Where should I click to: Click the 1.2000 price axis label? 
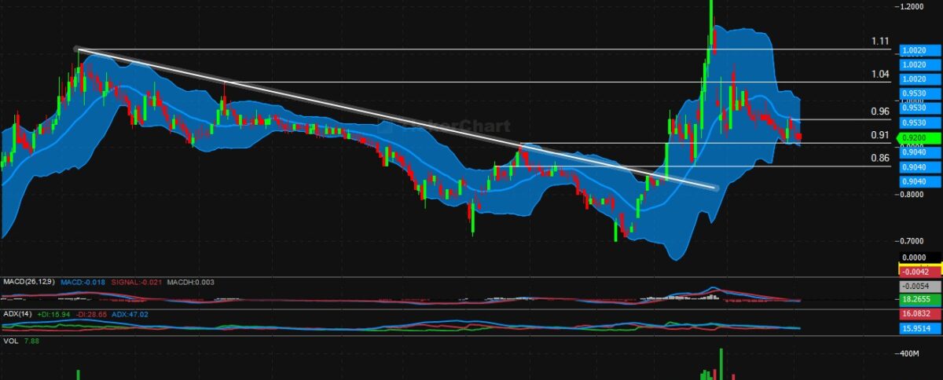coord(913,6)
